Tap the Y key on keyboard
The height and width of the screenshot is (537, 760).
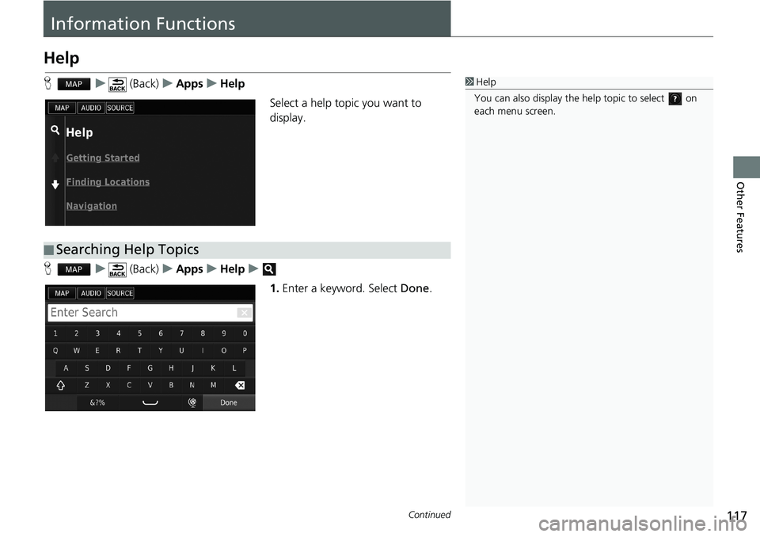(161, 350)
